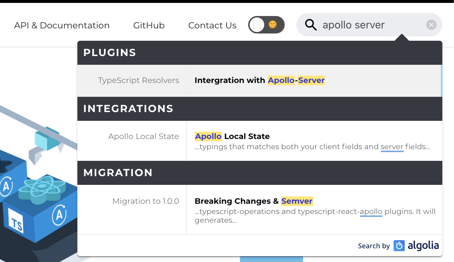
Task: Select the PLUGINS section header
Action: (x=109, y=52)
